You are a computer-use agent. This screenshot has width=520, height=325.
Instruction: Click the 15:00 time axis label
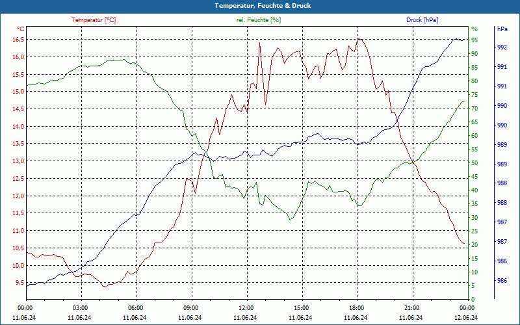[302, 307]
